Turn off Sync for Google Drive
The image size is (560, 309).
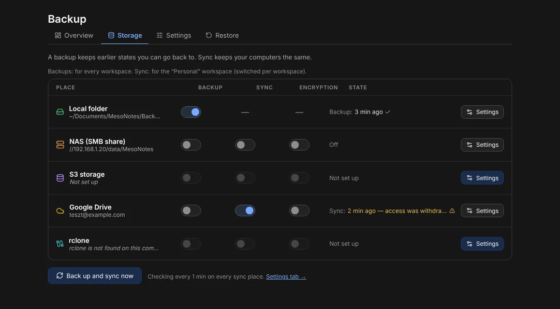coord(245,211)
